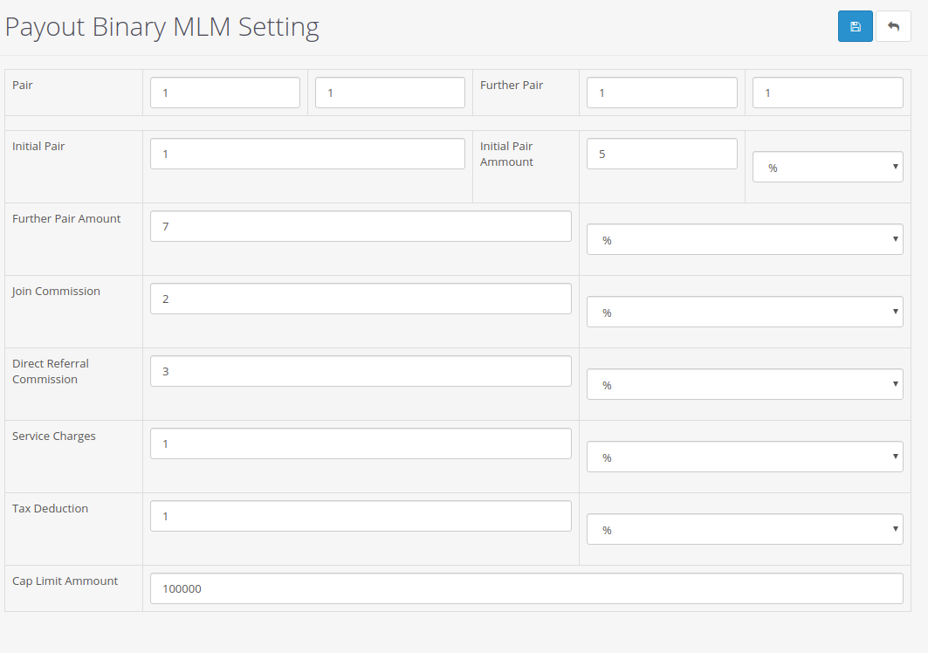The height and width of the screenshot is (653, 928).
Task: Focus the first Pair input field
Action: tap(224, 93)
